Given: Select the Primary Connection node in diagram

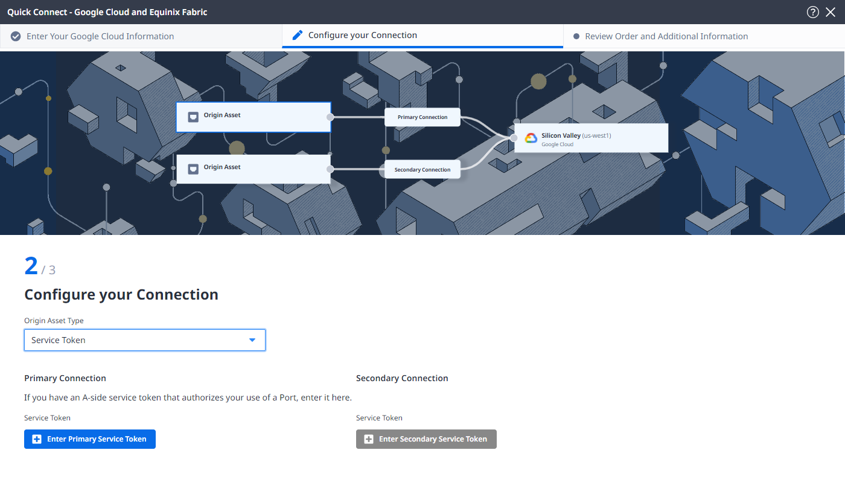Looking at the screenshot, I should coord(422,117).
